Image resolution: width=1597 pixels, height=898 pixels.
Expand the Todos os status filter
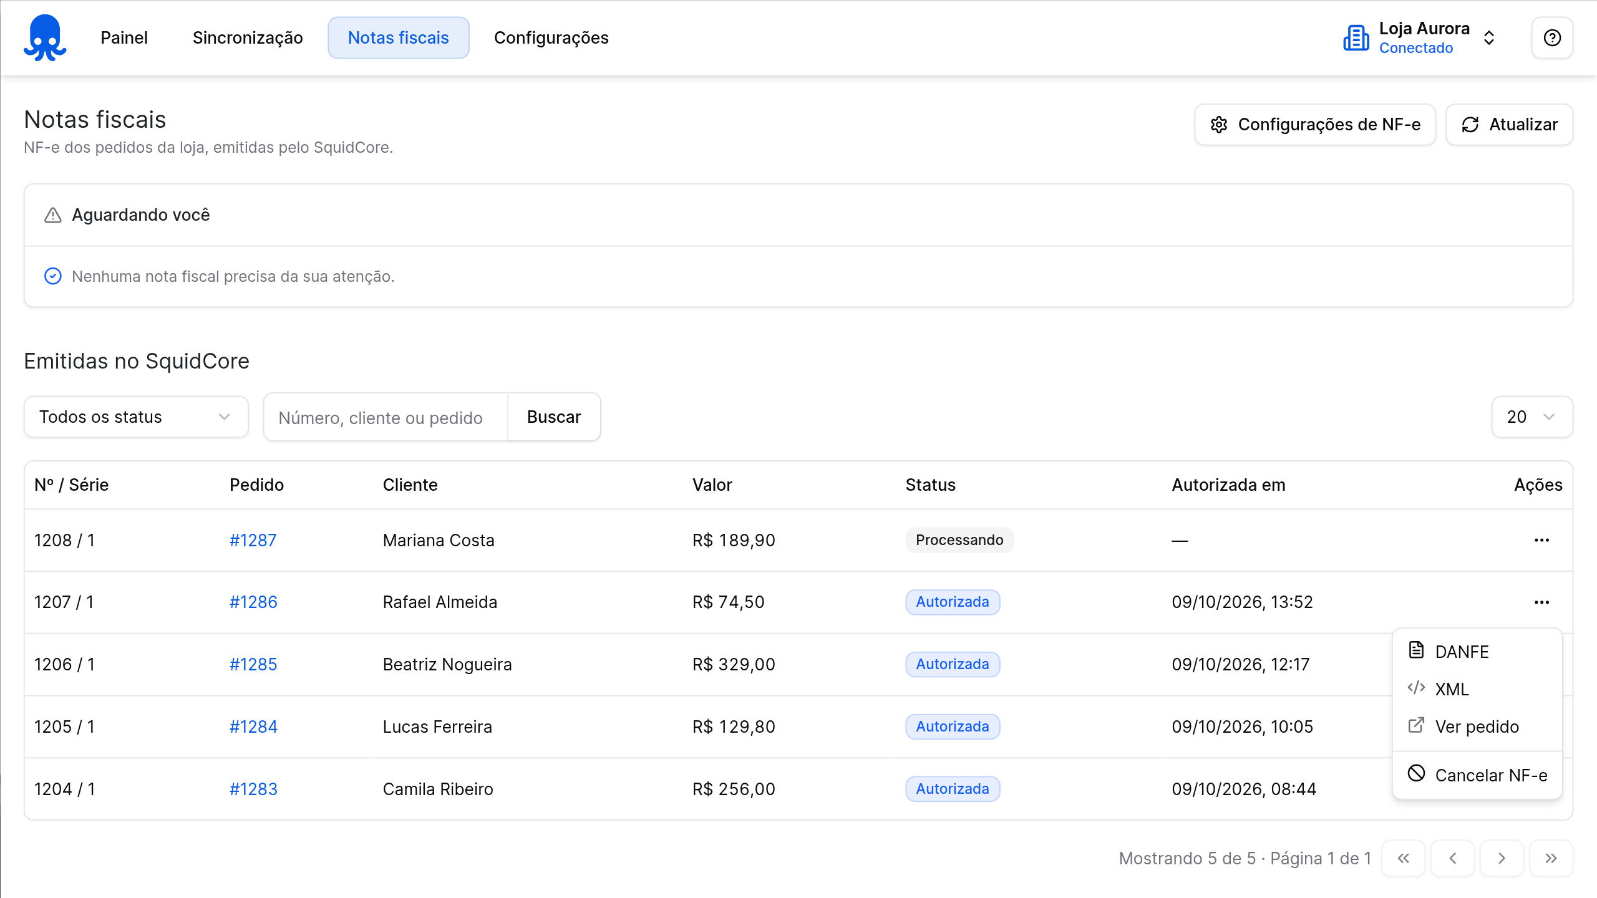136,417
